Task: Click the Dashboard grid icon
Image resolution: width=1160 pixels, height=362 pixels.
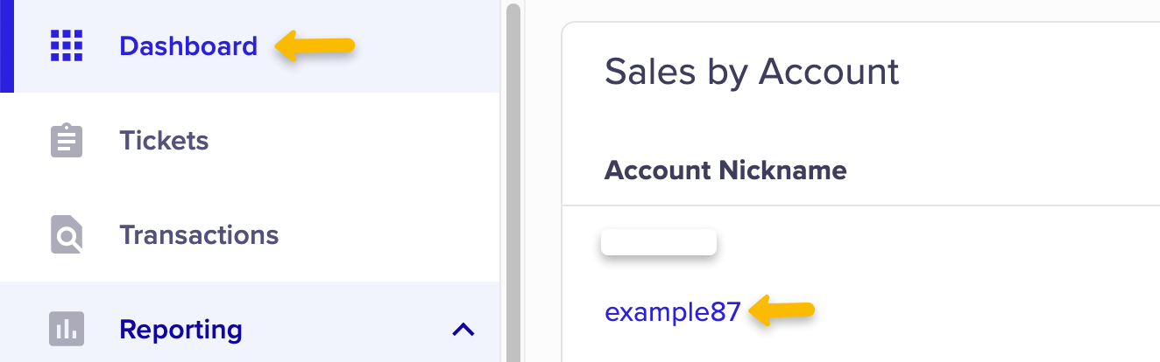Action: [67, 45]
